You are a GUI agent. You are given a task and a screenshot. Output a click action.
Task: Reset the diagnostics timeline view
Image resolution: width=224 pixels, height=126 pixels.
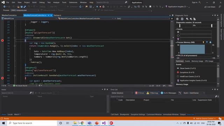click(x=195, y=19)
